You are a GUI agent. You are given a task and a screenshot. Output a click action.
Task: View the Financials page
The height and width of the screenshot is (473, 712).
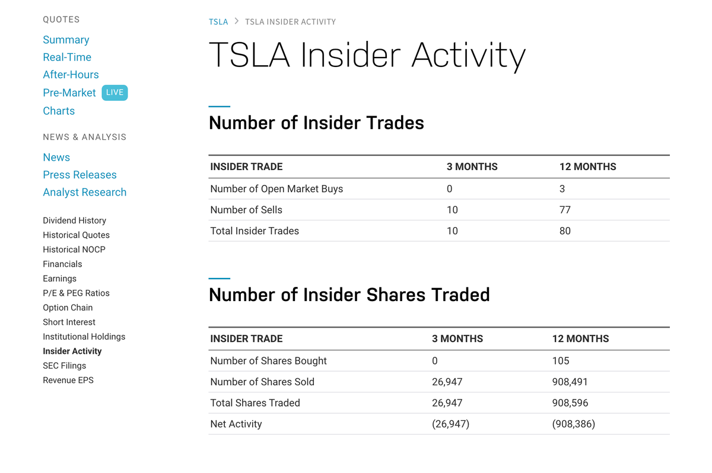pos(62,264)
